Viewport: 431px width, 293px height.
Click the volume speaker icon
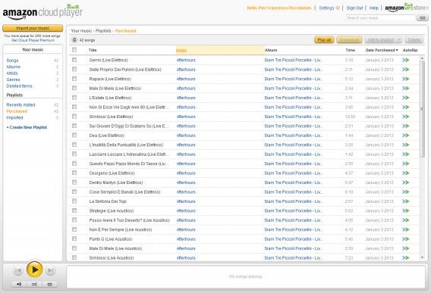point(19,284)
